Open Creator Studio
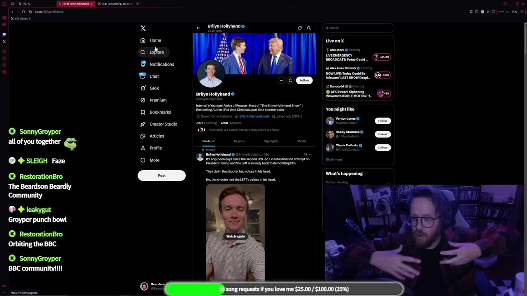Image resolution: width=527 pixels, height=296 pixels. [159, 124]
